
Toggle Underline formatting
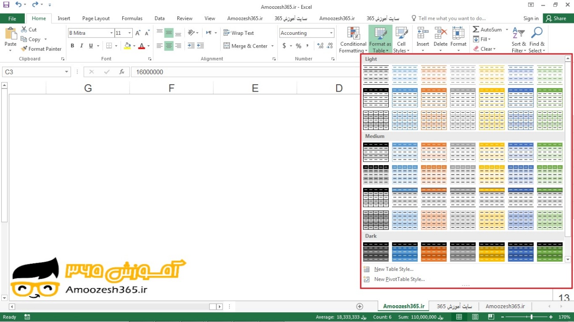(x=91, y=46)
